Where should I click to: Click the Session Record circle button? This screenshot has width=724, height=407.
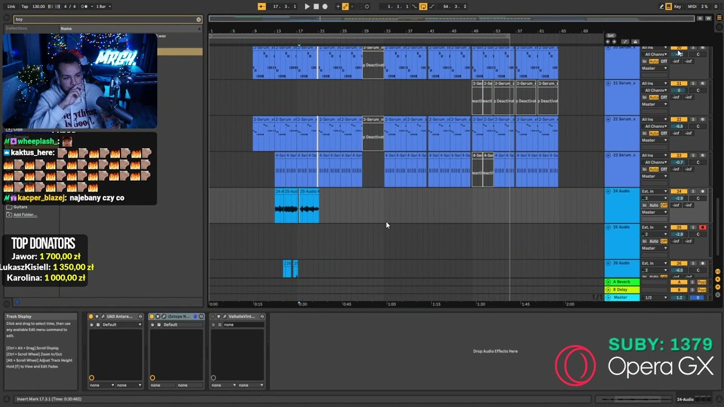click(367, 6)
